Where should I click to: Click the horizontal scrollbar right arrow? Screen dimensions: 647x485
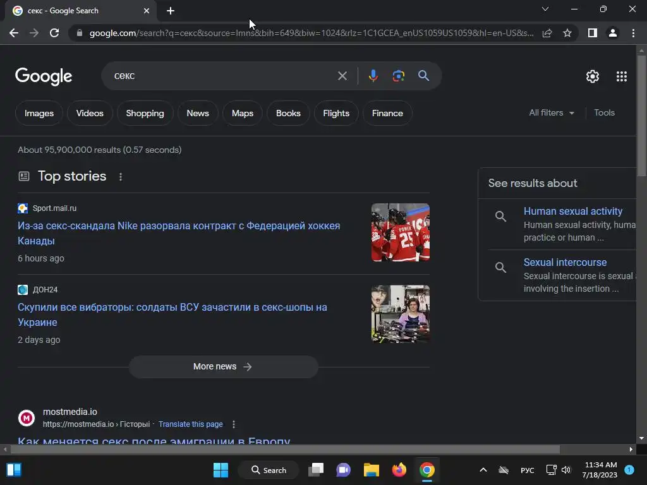pos(631,449)
